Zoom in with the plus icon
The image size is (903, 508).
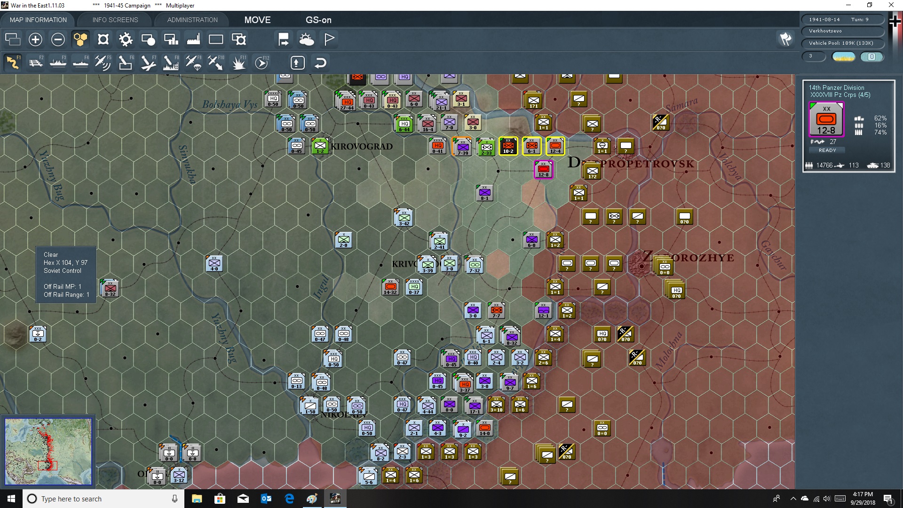pos(35,40)
